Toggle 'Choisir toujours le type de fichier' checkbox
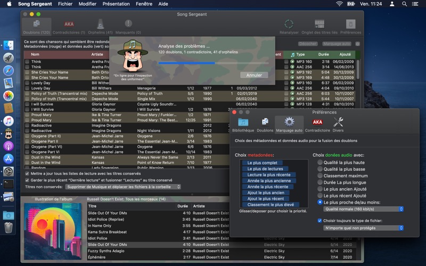 click(x=320, y=221)
